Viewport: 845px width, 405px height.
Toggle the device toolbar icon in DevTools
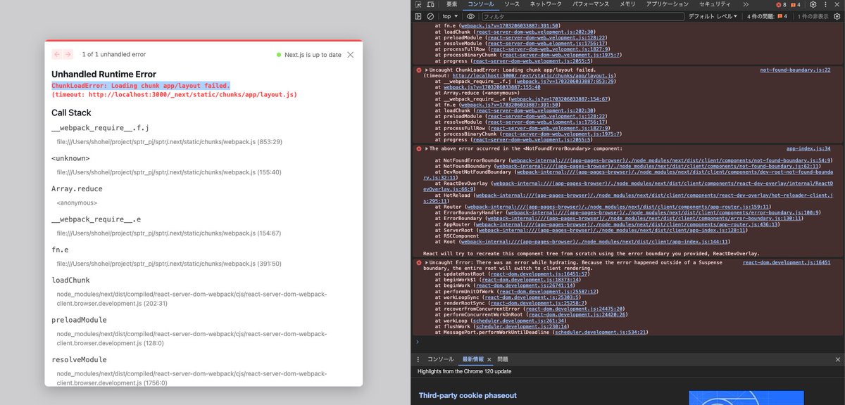(430, 4)
